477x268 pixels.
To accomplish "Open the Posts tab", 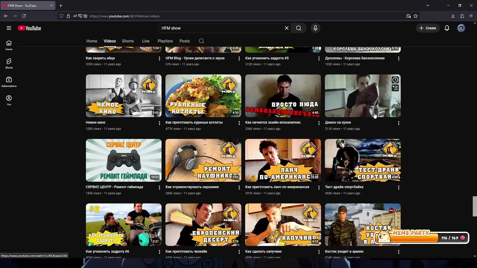I will coord(184,41).
